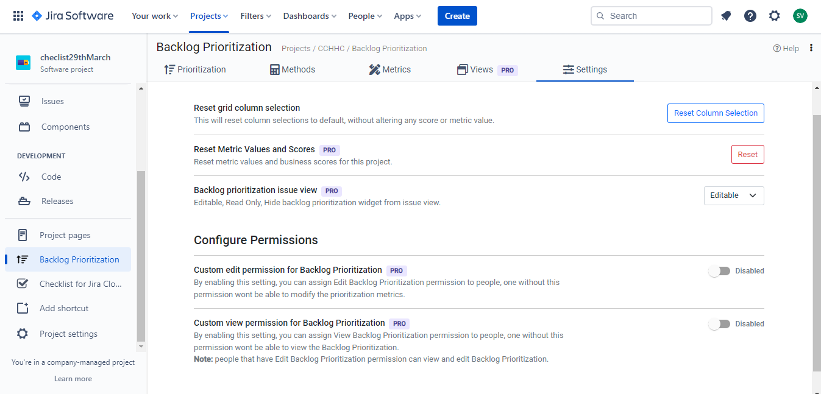Open the Jira settings gear icon
This screenshot has height=394, width=821.
(774, 16)
